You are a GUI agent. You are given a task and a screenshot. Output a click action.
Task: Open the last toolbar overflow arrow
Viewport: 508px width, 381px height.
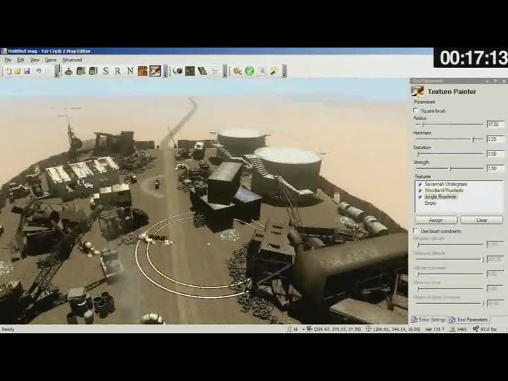(x=285, y=71)
